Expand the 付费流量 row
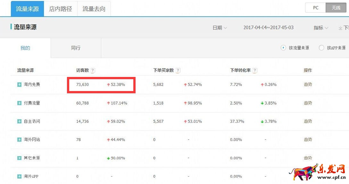349x184 pixels. pyautogui.click(x=20, y=103)
